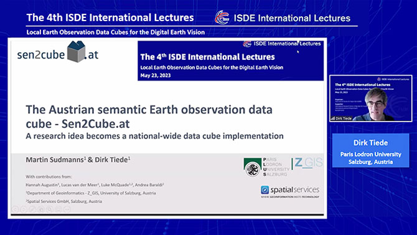The height and width of the screenshot is (235, 417).
Task: Click the authors line "Martin Sudmanns & Dirk Tiede"
Action: click(x=78, y=160)
